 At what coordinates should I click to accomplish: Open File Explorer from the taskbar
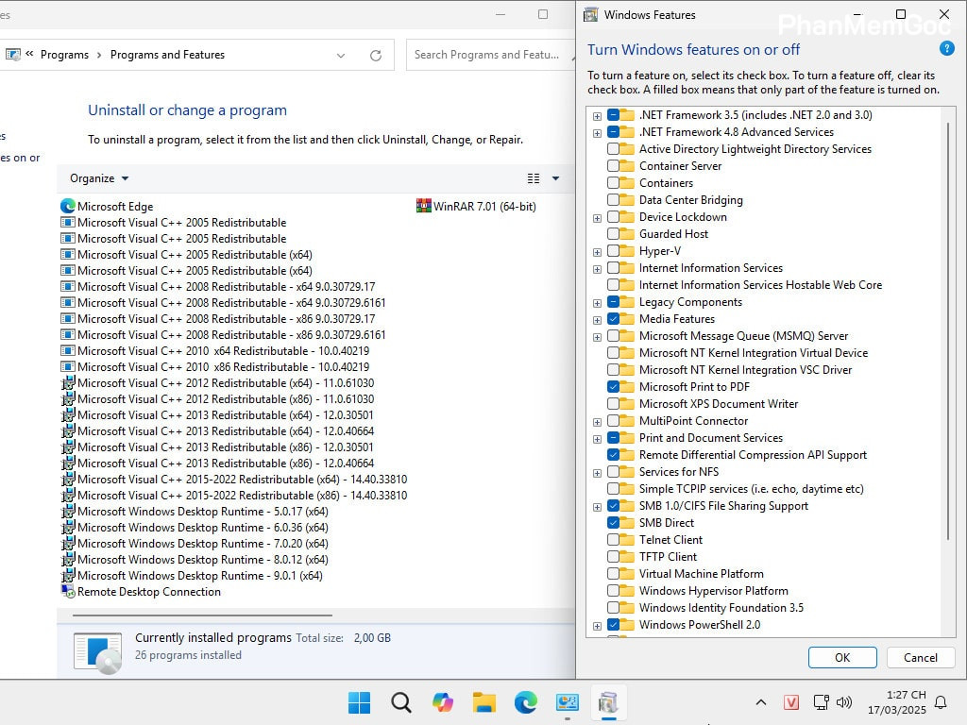[483, 703]
